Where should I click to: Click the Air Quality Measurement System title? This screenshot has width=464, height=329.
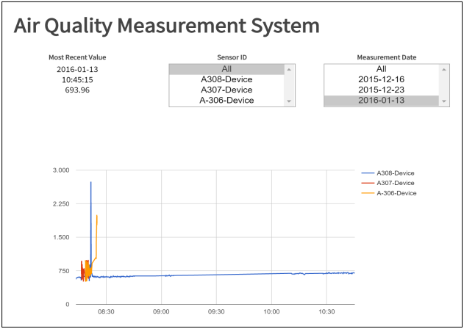click(x=167, y=26)
